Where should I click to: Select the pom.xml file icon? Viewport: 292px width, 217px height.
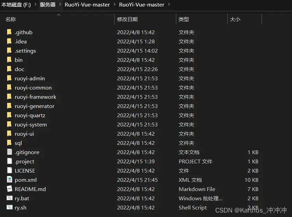[x=9, y=180]
